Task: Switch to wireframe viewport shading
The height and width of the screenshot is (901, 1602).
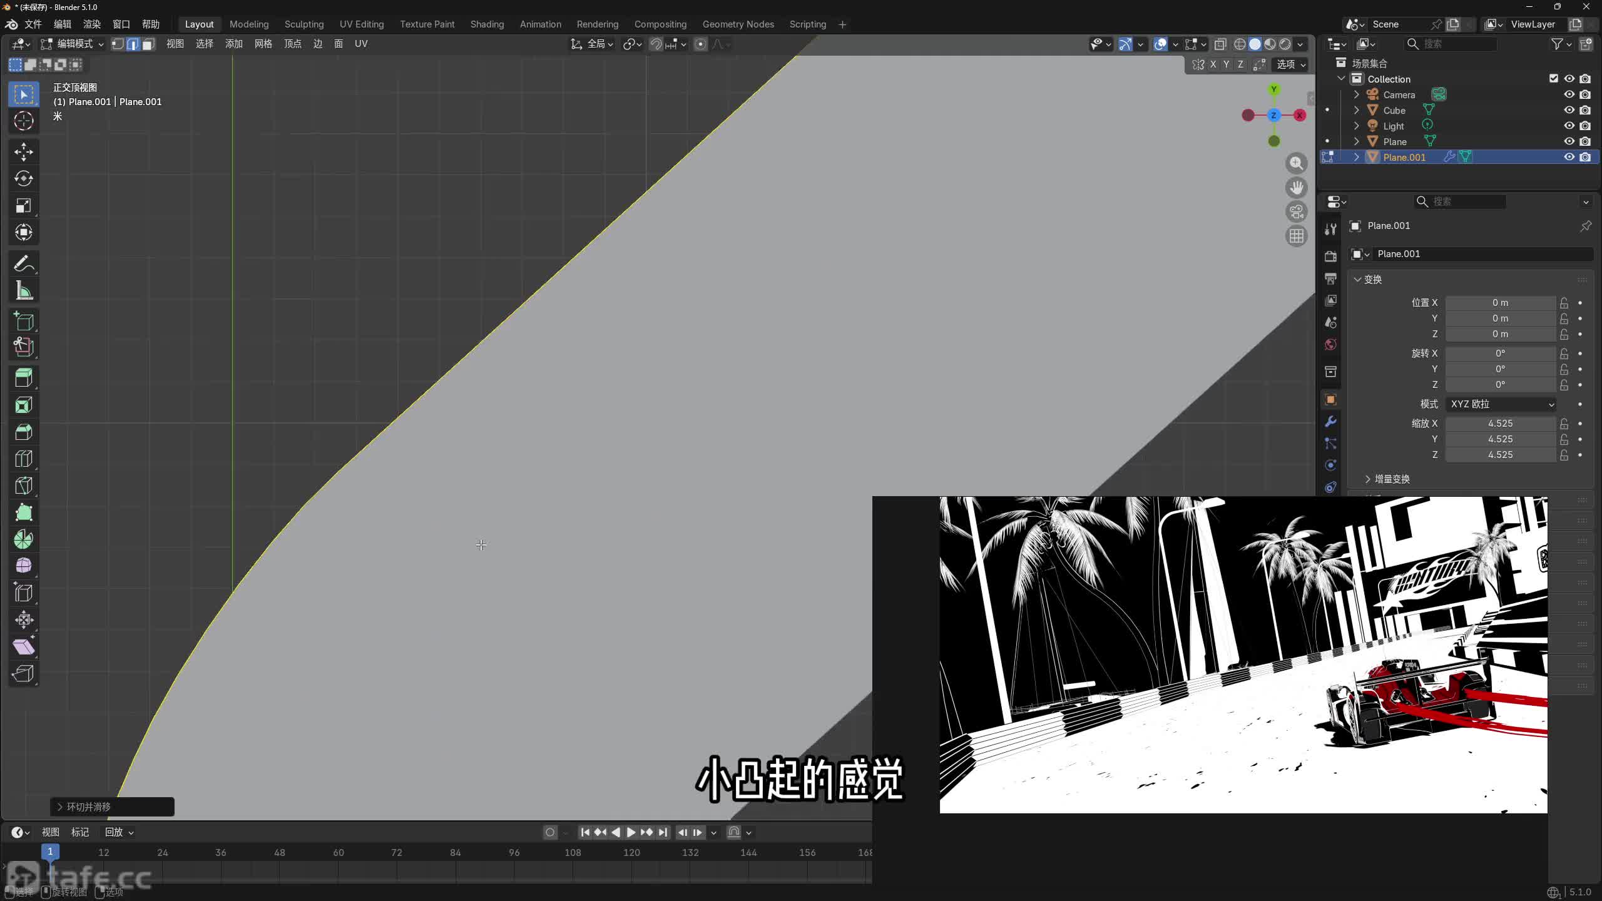Action: (x=1241, y=44)
